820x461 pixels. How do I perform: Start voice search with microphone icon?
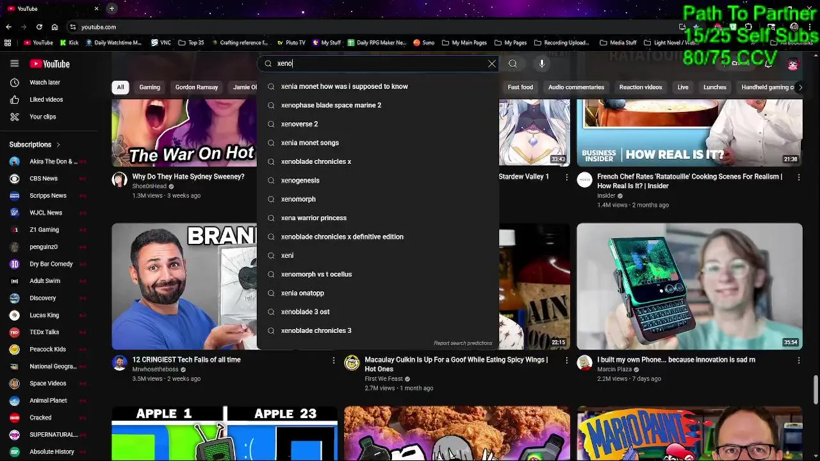click(x=542, y=63)
